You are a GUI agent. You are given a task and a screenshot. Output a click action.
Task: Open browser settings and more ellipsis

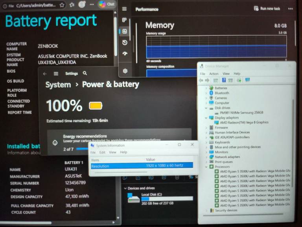coord(92,4)
